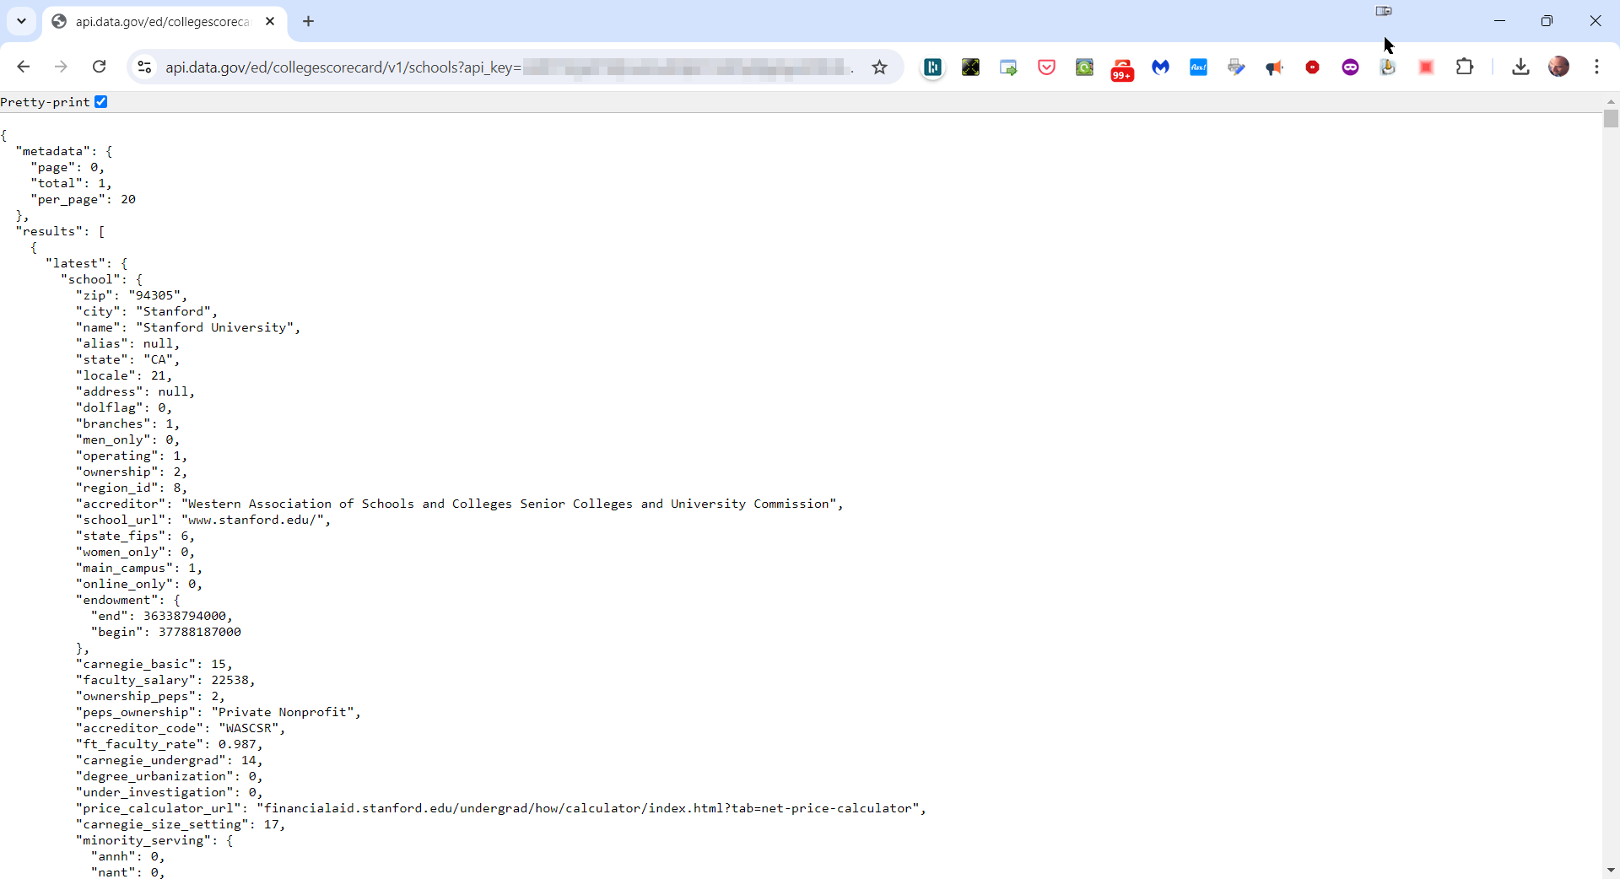This screenshot has width=1620, height=879.
Task: Click the printer-with-pencil extension
Action: point(1236,67)
